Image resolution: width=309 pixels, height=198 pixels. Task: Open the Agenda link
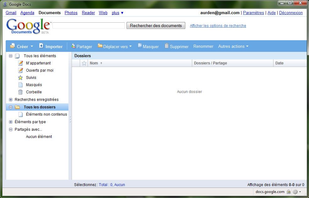click(x=27, y=13)
